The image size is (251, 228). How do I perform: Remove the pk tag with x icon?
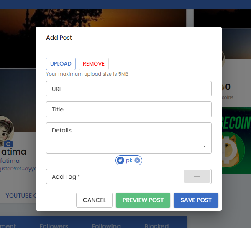click(x=137, y=160)
